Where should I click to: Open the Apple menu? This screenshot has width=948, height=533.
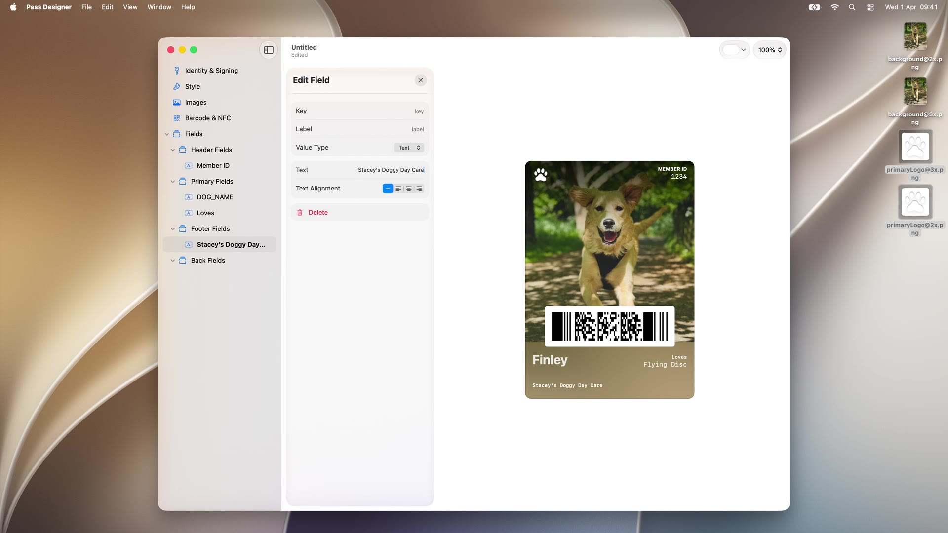13,7
